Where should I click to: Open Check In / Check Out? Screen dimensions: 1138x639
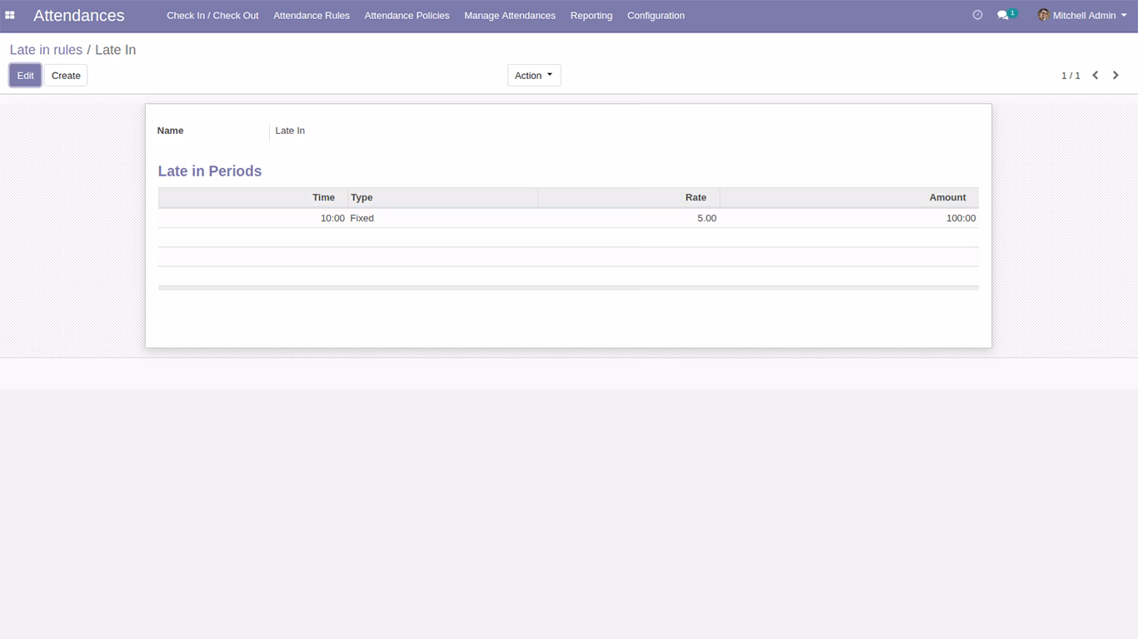(212, 15)
